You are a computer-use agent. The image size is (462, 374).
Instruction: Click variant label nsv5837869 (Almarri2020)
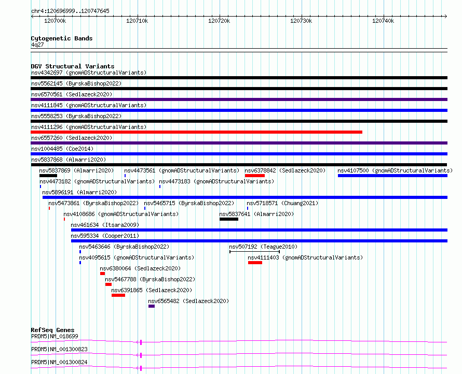[x=76, y=170]
